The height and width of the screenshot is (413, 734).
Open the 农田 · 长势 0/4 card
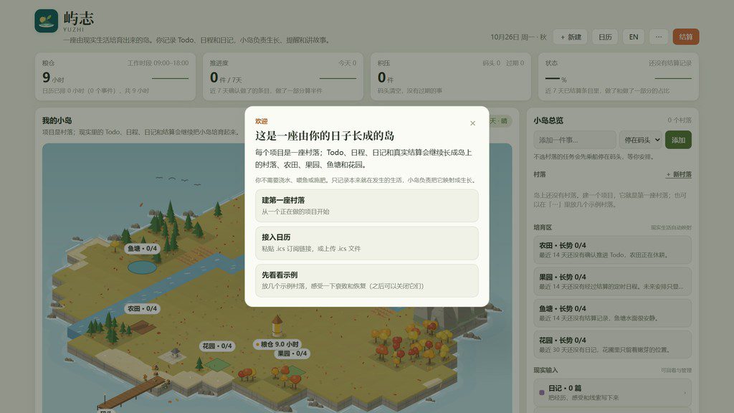tap(612, 250)
